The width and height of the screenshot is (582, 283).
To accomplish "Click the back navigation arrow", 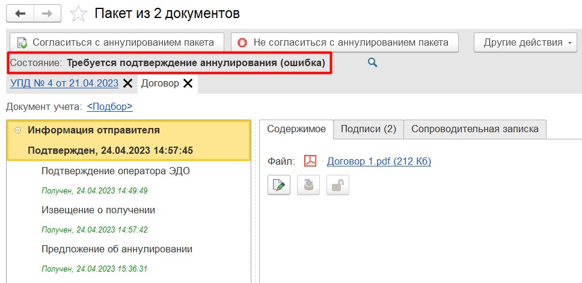I will [x=21, y=13].
